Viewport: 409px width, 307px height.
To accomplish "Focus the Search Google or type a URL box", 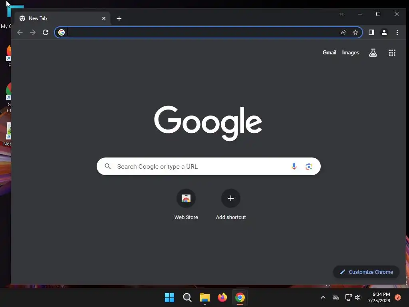I will tap(208, 166).
